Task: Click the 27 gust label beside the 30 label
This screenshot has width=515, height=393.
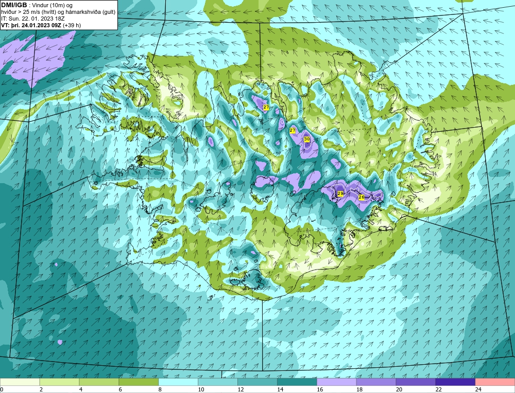Action: pos(293,131)
